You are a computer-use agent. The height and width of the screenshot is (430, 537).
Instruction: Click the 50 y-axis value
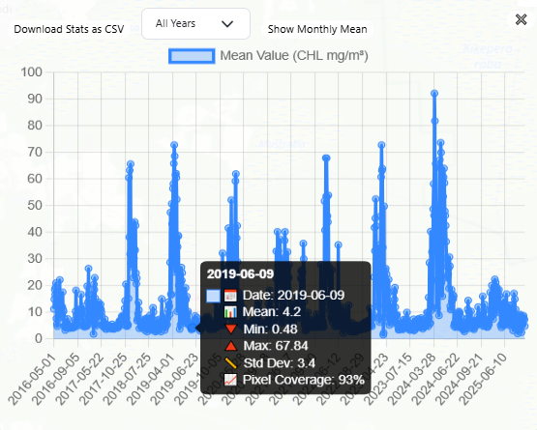35,205
